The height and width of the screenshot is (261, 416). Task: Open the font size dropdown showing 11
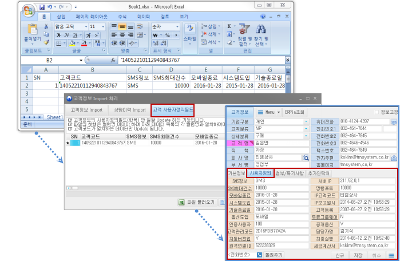[x=103, y=27]
